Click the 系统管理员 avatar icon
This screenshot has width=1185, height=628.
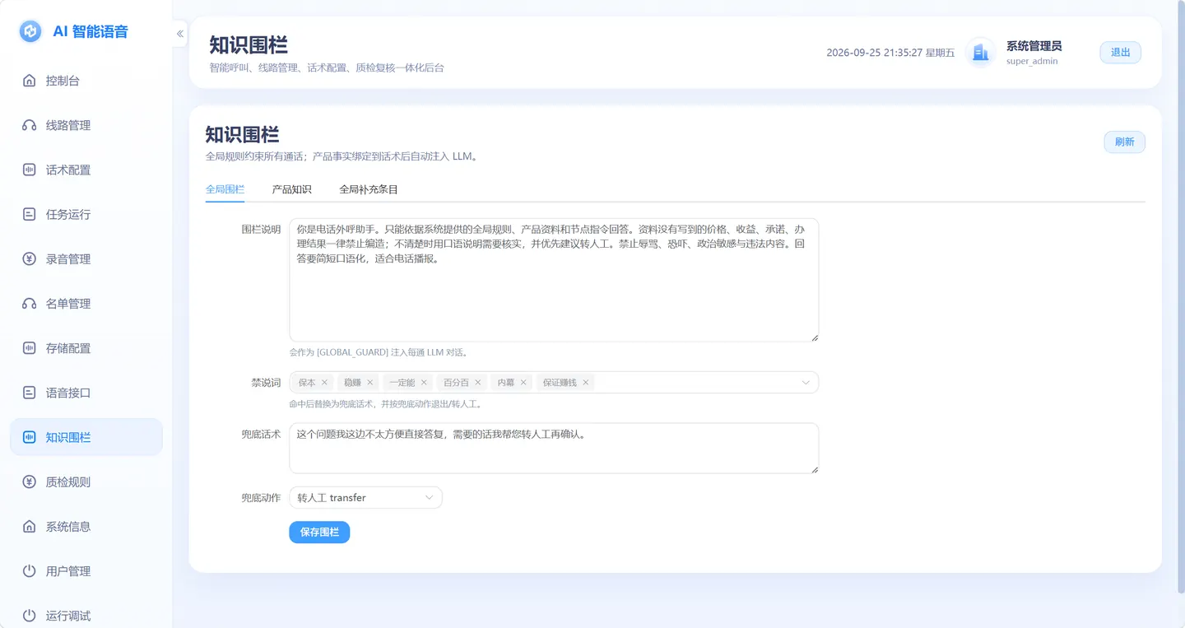(980, 53)
